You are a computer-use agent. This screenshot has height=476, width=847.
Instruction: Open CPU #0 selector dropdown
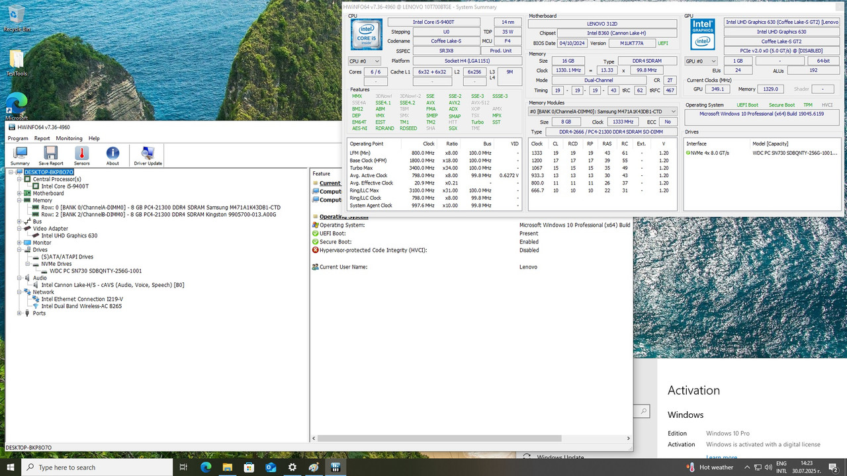(364, 61)
